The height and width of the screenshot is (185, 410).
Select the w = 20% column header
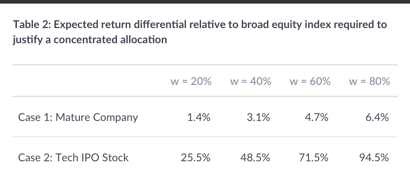coord(191,81)
